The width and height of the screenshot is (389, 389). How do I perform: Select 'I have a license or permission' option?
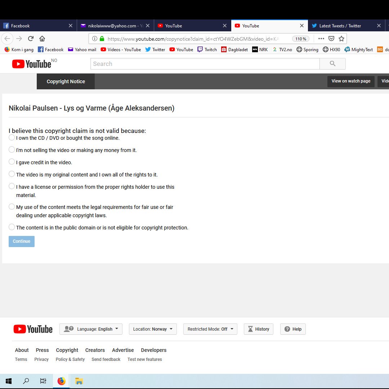coord(12,186)
